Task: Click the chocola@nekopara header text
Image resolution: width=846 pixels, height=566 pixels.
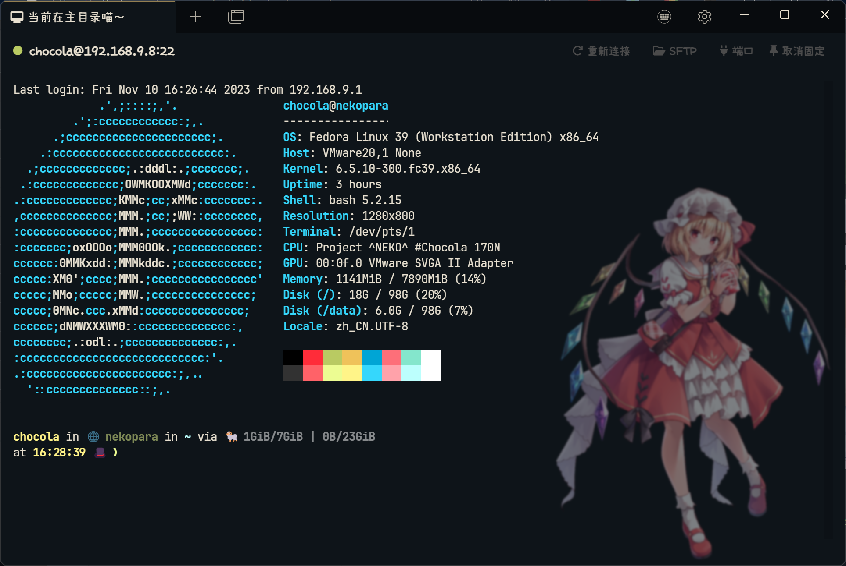Action: (335, 106)
